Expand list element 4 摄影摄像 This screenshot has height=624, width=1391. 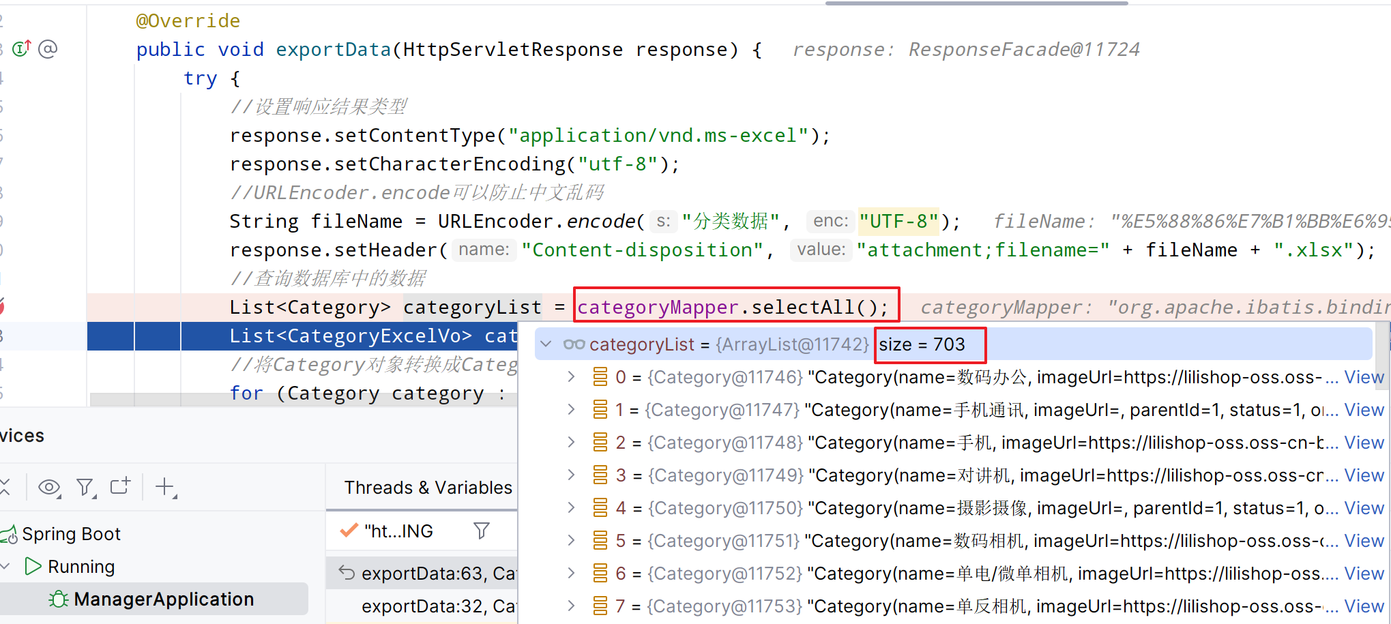571,508
